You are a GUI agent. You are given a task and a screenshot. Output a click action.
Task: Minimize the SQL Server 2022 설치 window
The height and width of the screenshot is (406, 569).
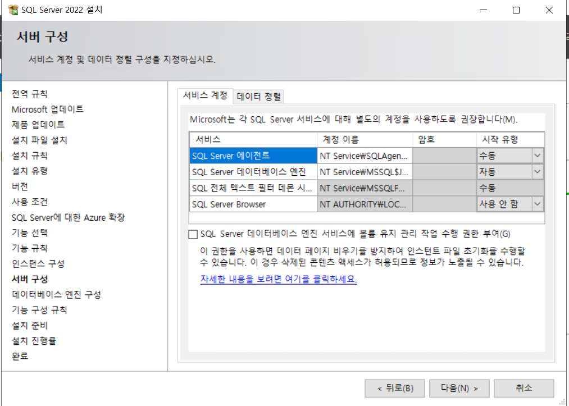[484, 10]
